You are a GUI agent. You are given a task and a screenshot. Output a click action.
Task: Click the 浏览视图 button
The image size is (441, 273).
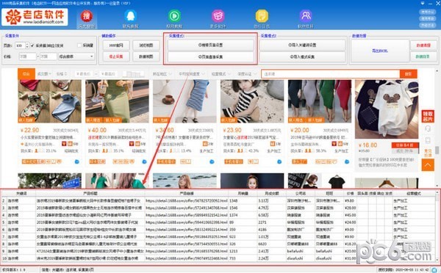pyautogui.click(x=146, y=45)
